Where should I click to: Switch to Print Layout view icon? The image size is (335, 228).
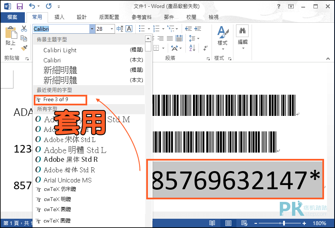228,223
